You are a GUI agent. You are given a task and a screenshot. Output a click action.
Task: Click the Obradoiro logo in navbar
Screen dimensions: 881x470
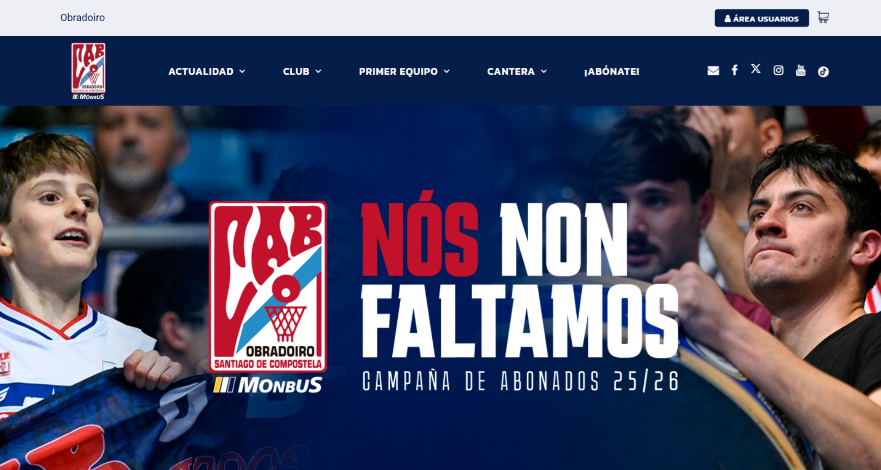(x=88, y=71)
